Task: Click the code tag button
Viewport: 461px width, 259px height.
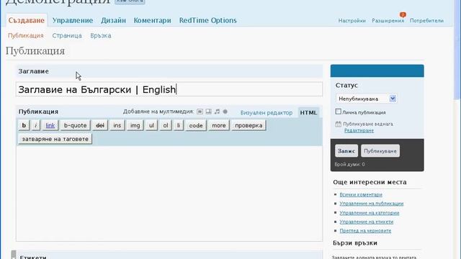Action: (x=196, y=125)
